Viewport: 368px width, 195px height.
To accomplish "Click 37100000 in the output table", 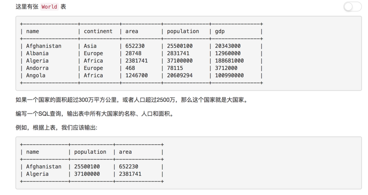I will point(87,174).
